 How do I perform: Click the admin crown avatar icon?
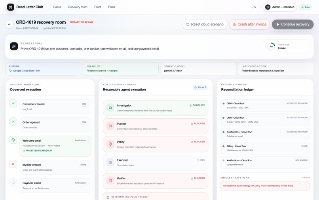(268, 7)
